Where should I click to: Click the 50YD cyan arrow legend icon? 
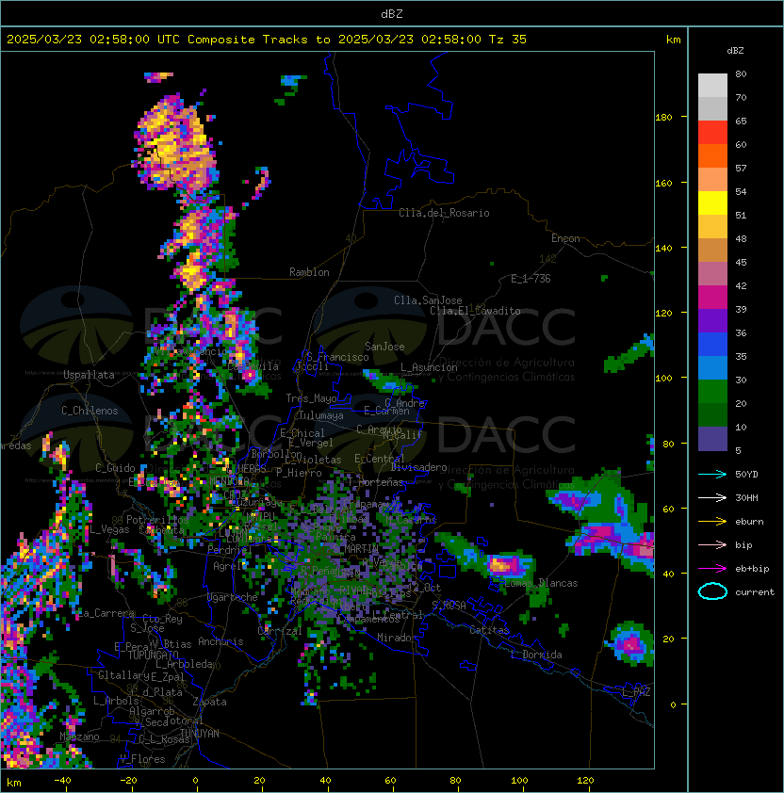[x=712, y=474]
